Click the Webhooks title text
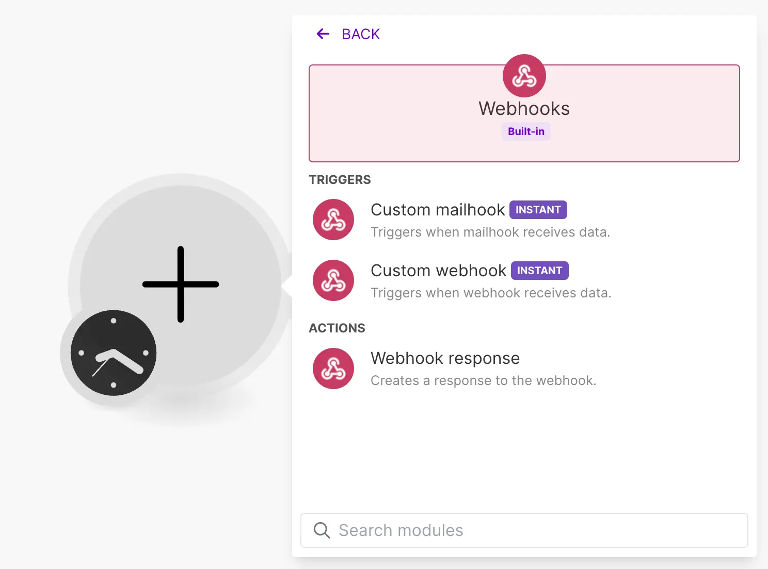Screen dimensions: 768x569 click(524, 109)
